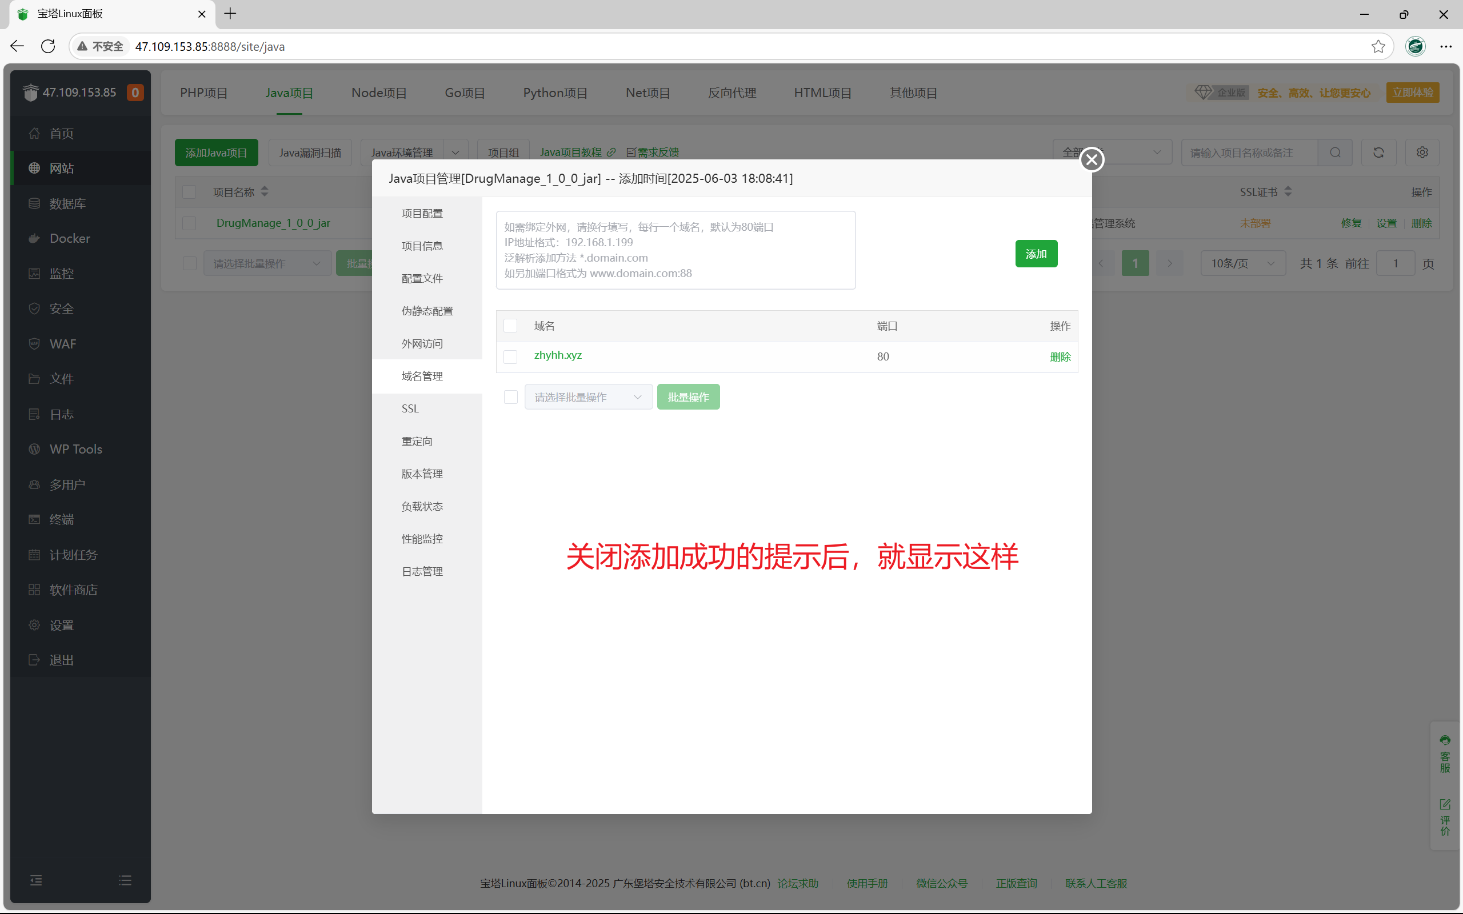
Task: Refresh the site list with refresh icon
Action: point(1378,153)
